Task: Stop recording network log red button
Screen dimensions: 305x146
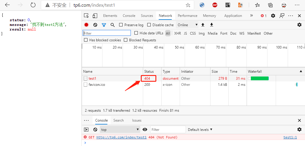Action: tap(86, 25)
